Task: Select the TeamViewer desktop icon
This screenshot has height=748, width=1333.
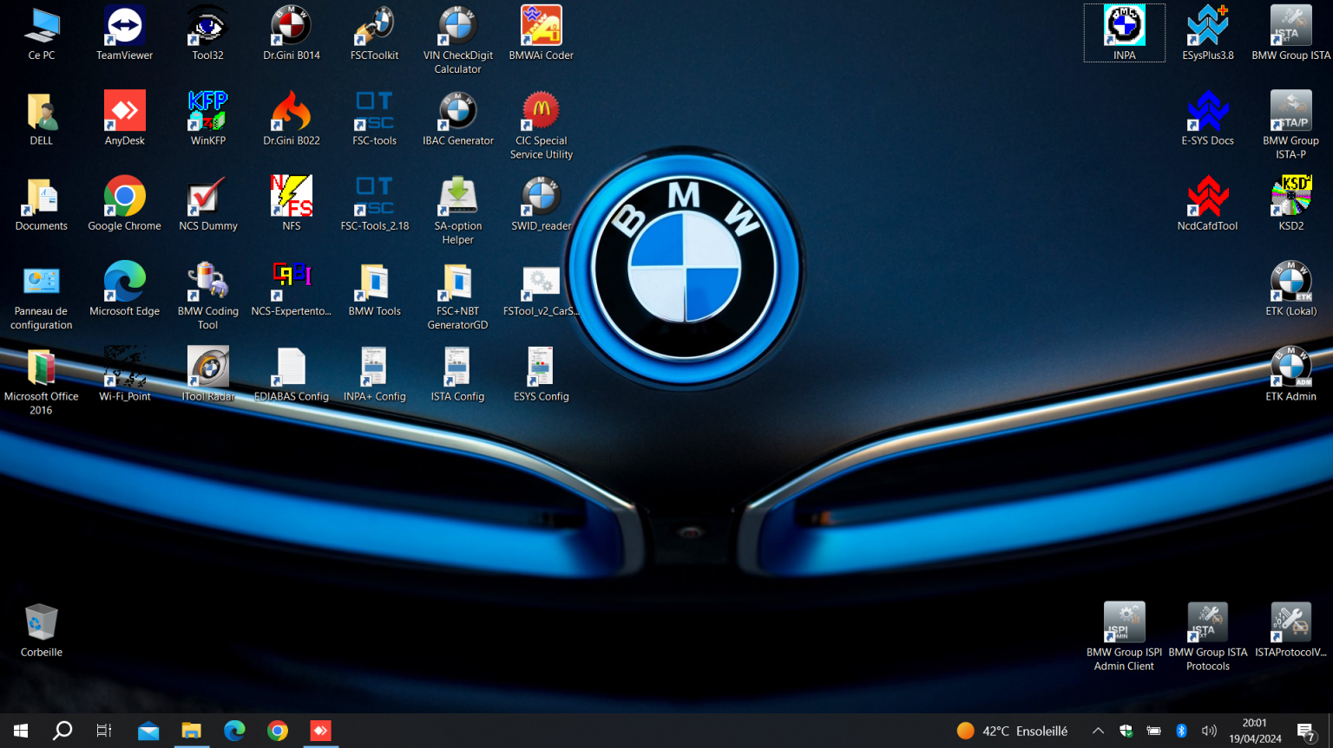Action: pos(124,32)
